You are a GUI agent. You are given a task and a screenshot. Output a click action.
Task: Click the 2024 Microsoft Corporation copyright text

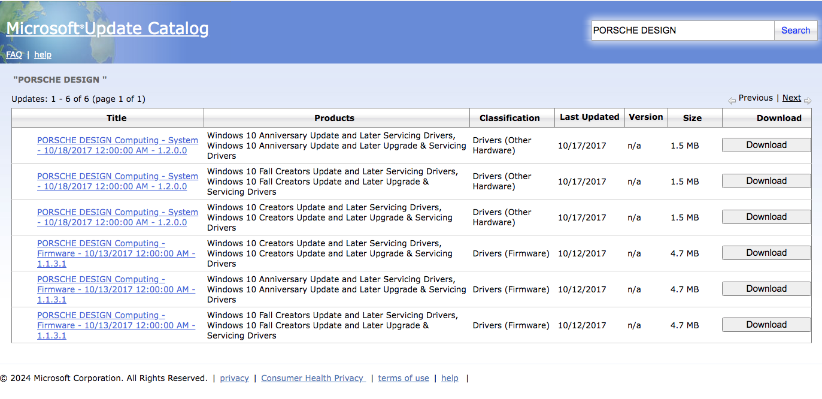pyautogui.click(x=104, y=378)
